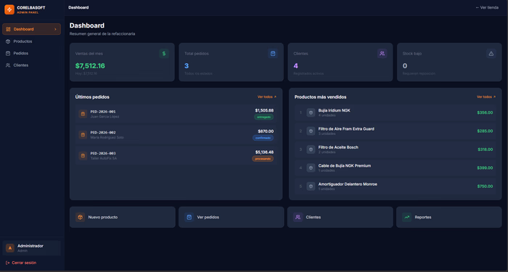Screen dimensions: 508x272
Task: Open the Ver tienda link at top right
Action: click(487, 7)
